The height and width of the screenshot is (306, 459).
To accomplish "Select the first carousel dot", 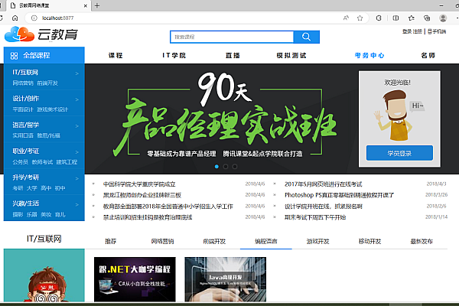I will pyautogui.click(x=216, y=167).
